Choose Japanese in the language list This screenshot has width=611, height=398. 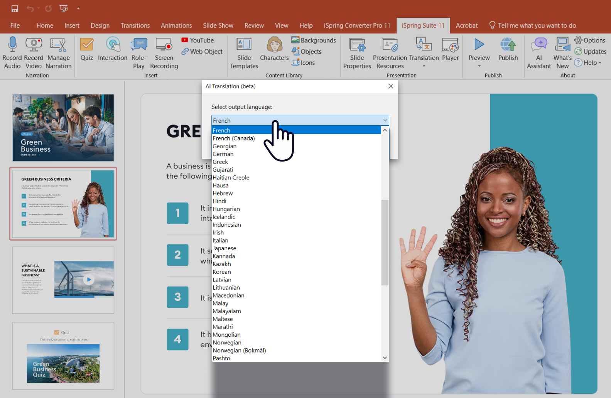(224, 248)
